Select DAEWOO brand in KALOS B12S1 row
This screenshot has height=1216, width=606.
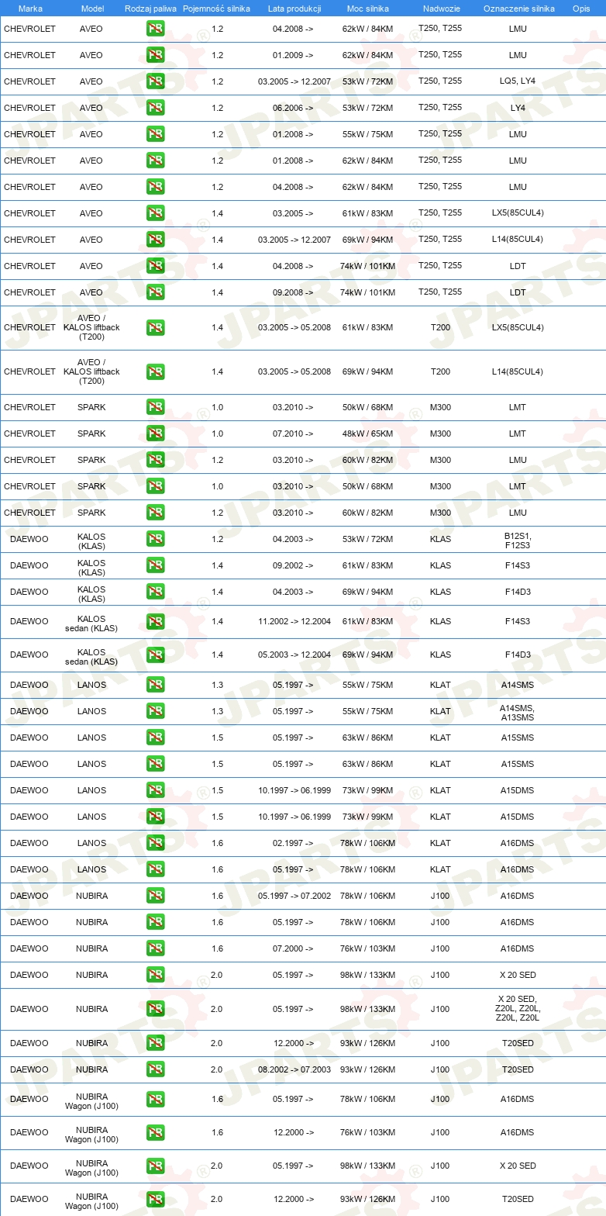[x=29, y=539]
